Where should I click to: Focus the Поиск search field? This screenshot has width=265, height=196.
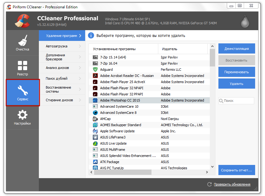pyautogui.click(x=236, y=101)
